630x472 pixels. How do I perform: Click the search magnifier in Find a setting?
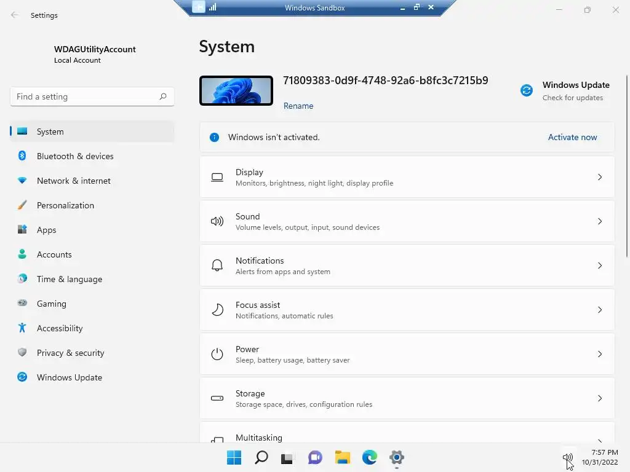pyautogui.click(x=162, y=96)
